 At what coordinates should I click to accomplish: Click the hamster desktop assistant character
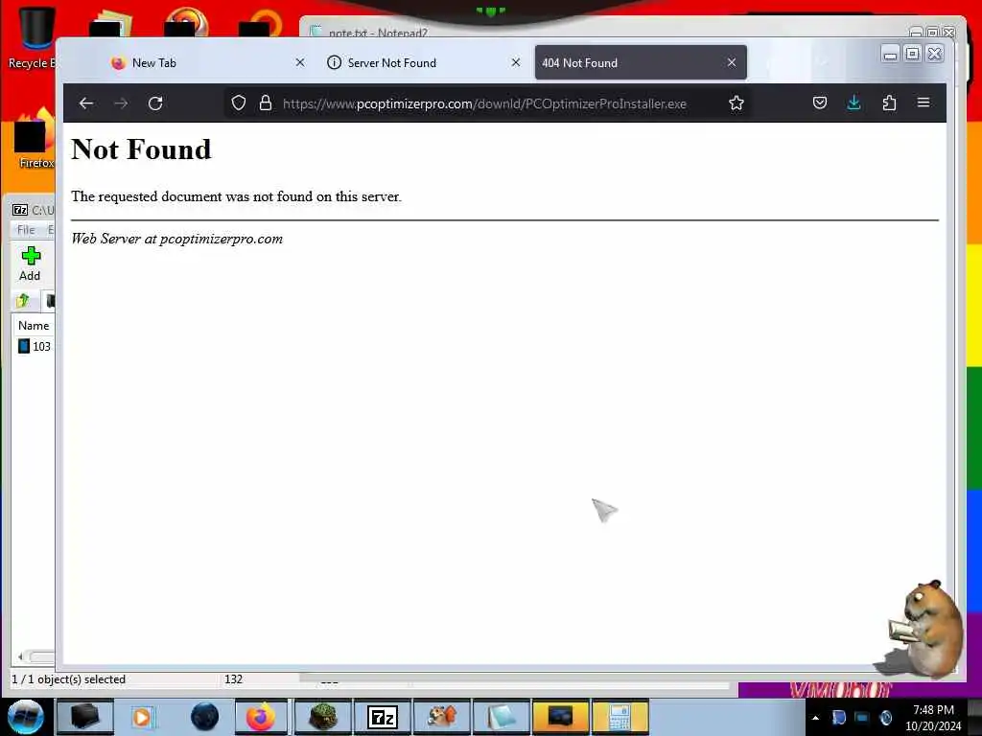point(925,629)
